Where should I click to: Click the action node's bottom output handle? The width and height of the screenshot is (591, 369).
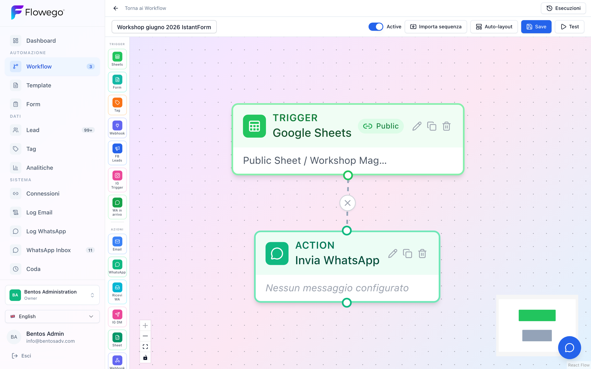pos(347,303)
